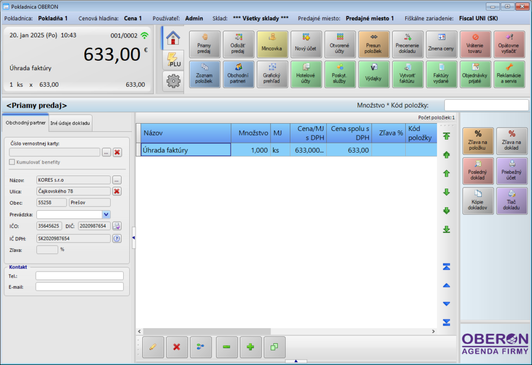Clear the loyalty card number with the red X

(117, 152)
